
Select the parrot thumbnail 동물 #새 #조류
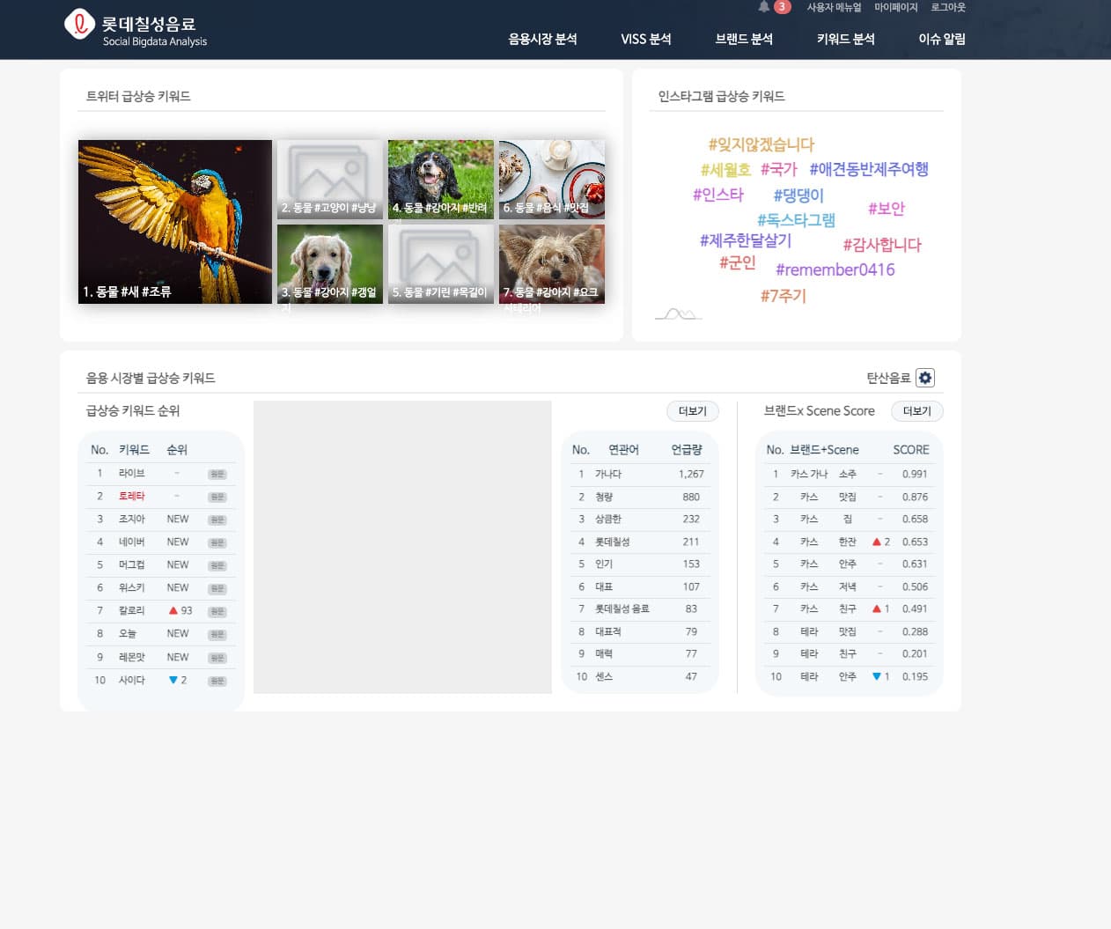[174, 222]
